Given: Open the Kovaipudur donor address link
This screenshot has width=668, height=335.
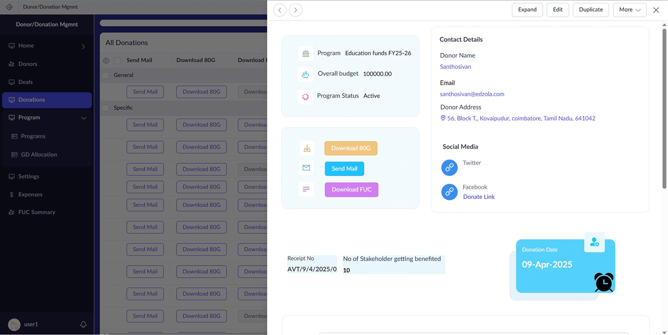Looking at the screenshot, I should 521,118.
